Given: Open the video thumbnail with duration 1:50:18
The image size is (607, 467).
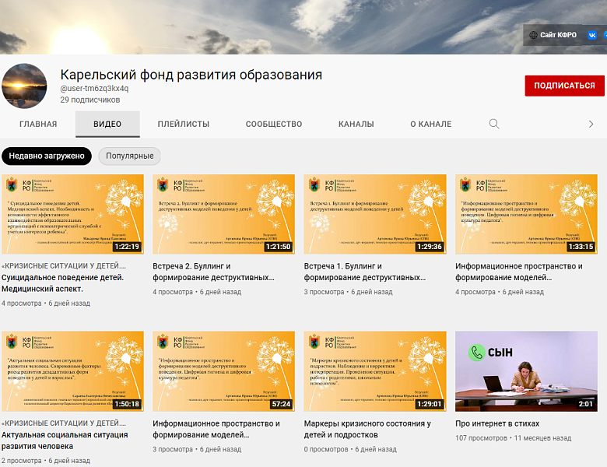Looking at the screenshot, I should (73, 371).
